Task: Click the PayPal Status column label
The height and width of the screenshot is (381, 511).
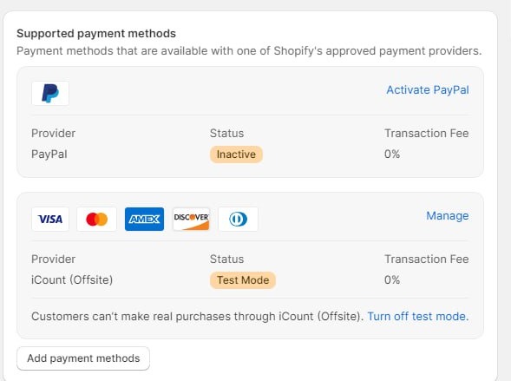Action: pyautogui.click(x=226, y=134)
